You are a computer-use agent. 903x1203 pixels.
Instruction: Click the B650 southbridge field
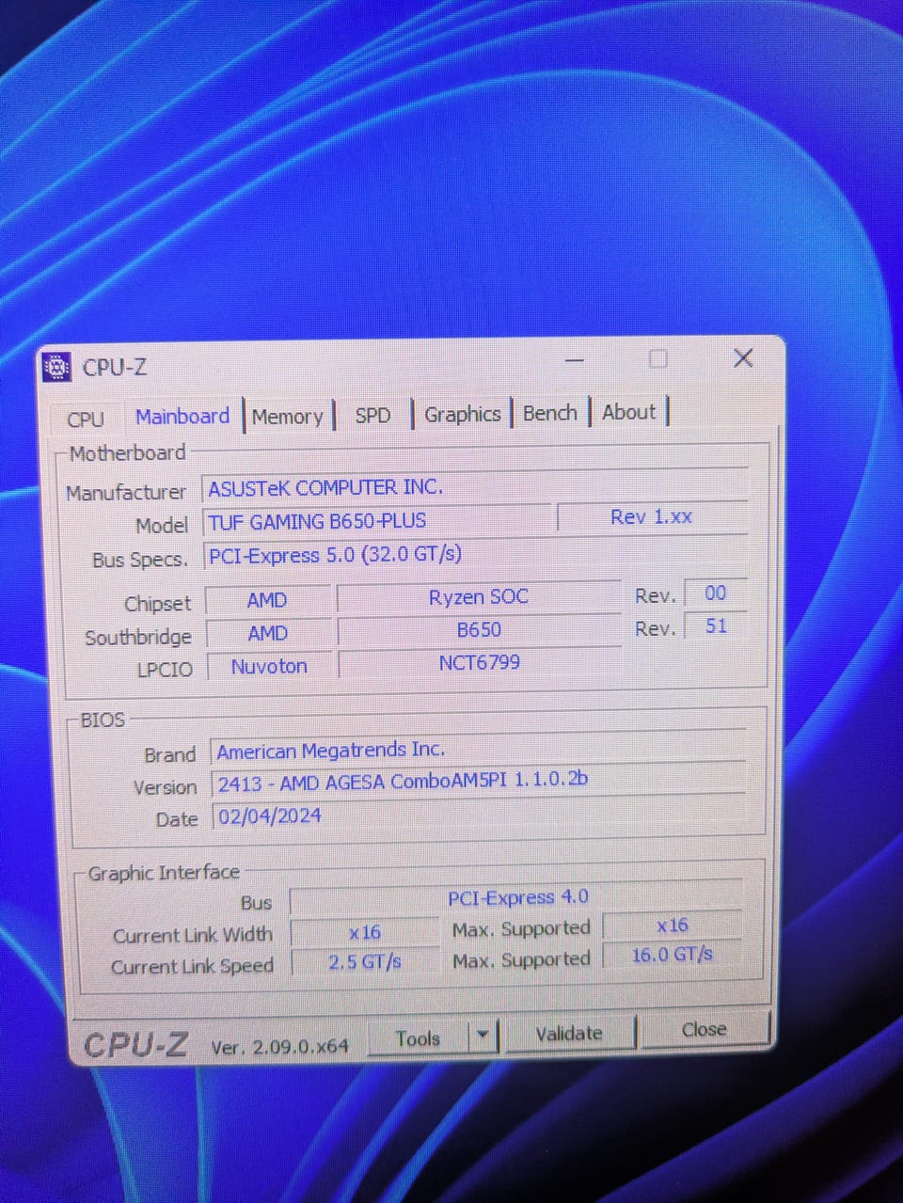[x=479, y=629]
